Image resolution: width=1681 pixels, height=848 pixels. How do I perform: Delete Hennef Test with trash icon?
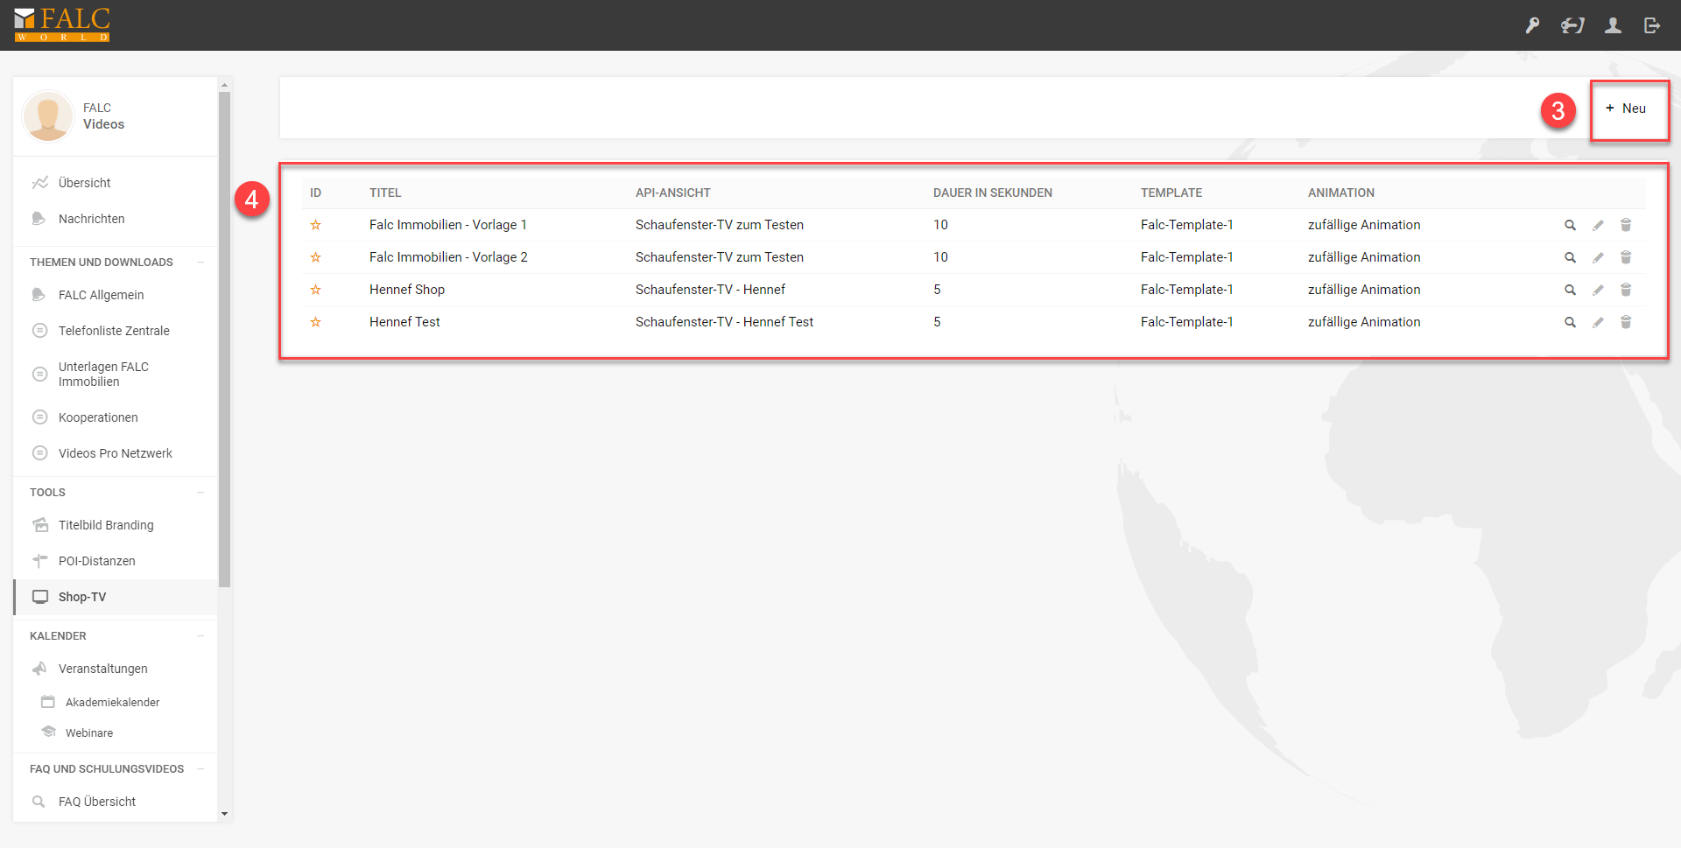pos(1626,322)
